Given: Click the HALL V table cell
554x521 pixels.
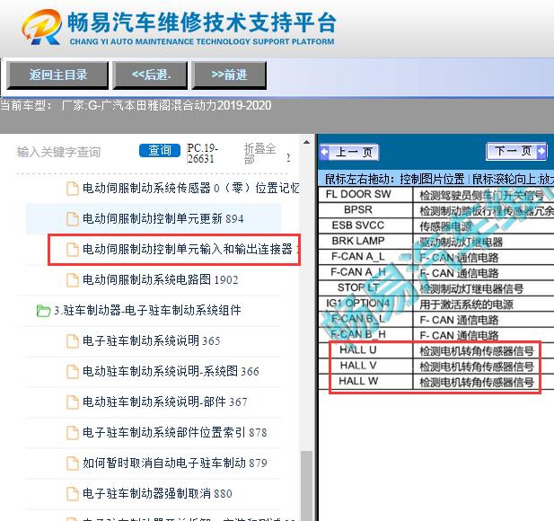Looking at the screenshot, I should click(x=365, y=366).
